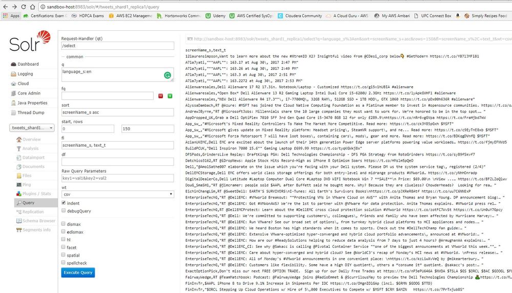
Task: Enable the dismax checkbox
Action: point(64,224)
